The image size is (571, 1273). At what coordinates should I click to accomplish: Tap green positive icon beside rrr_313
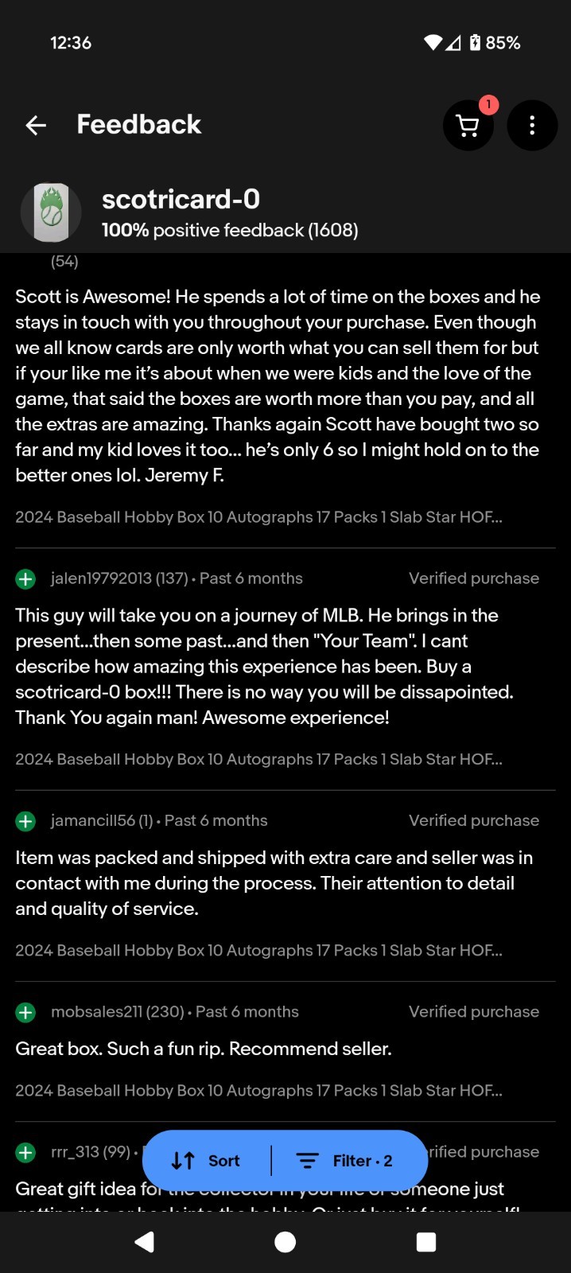[25, 1152]
